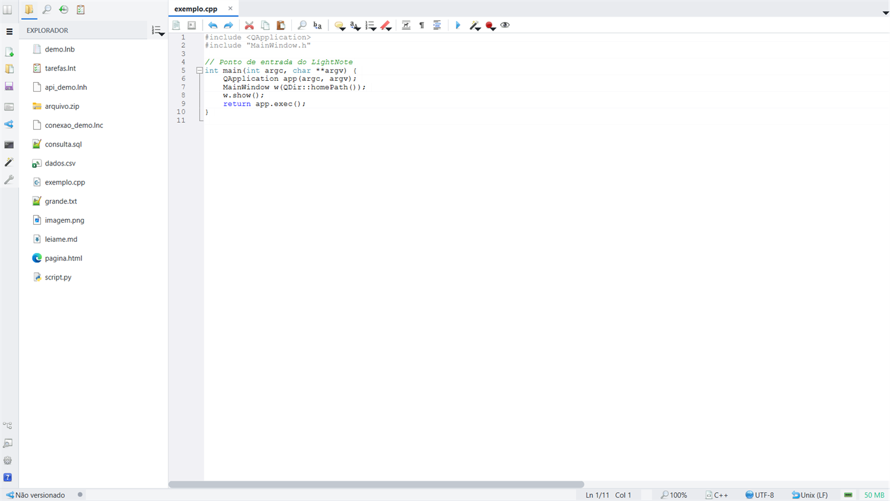Open the red record macro dropdown

pyautogui.click(x=490, y=25)
